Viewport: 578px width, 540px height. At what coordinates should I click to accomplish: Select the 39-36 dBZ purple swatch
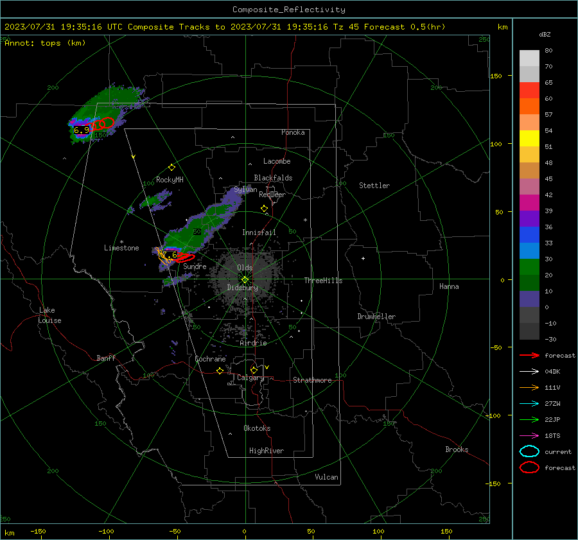tap(529, 218)
